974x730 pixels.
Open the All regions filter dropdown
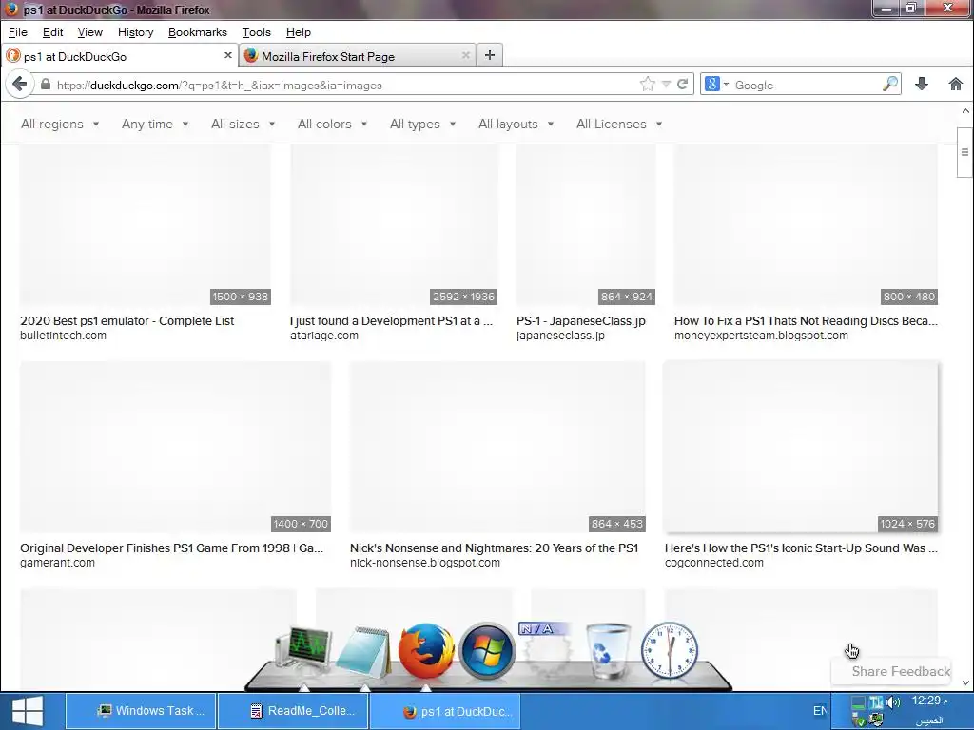(60, 125)
